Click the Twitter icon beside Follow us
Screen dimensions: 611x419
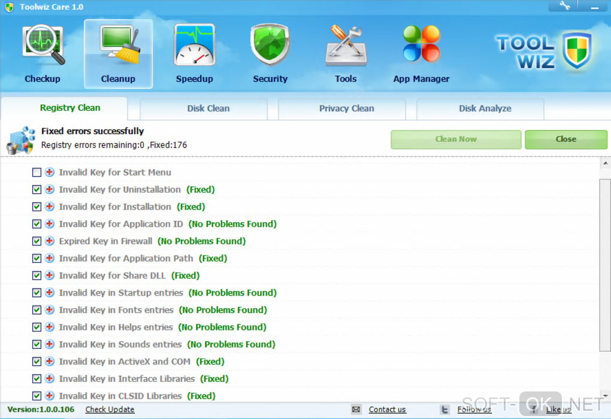pos(444,409)
